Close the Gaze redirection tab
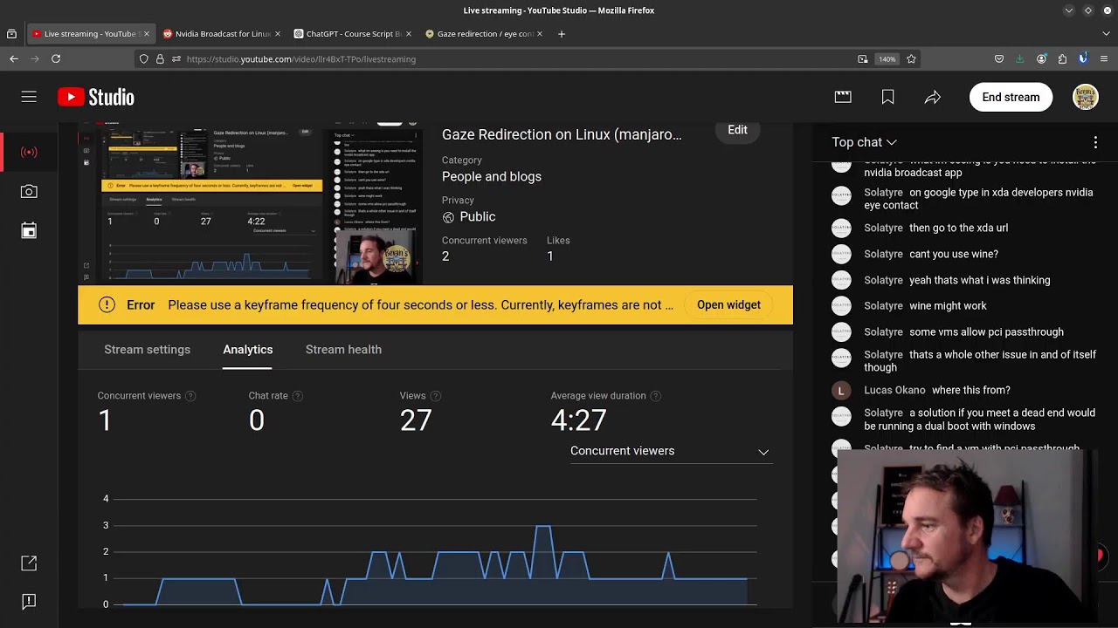1118x628 pixels. [x=540, y=34]
